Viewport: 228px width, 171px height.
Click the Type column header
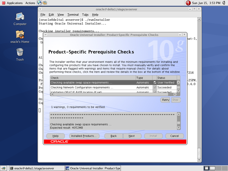144,78
